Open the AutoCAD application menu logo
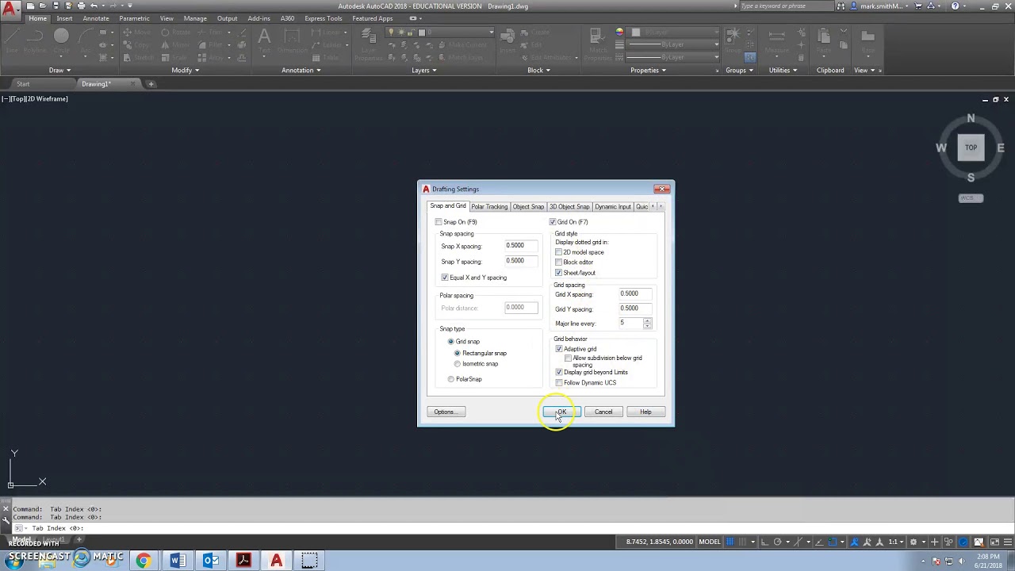The height and width of the screenshot is (571, 1015). coord(10,11)
